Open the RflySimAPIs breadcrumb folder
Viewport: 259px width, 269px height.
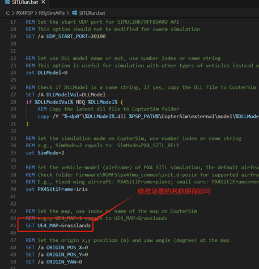[52, 13]
